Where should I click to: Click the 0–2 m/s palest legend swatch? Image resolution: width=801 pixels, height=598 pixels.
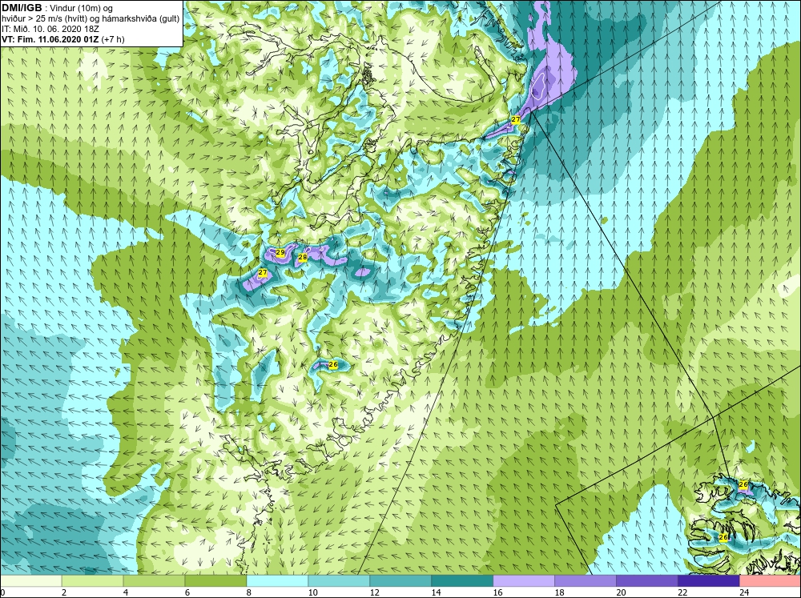(x=31, y=581)
